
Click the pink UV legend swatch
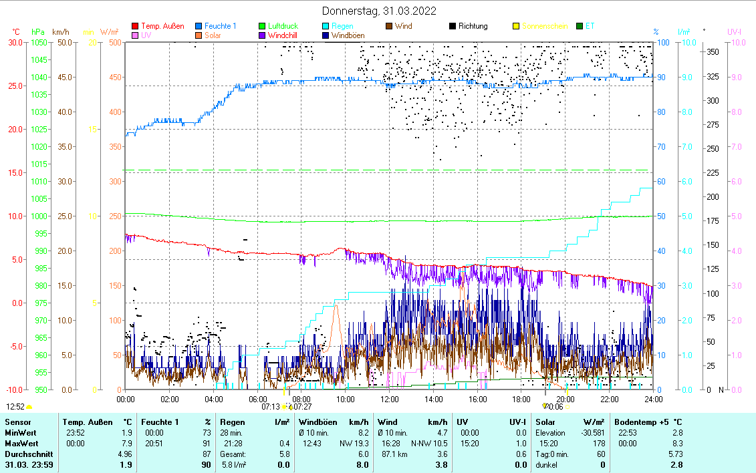(135, 35)
